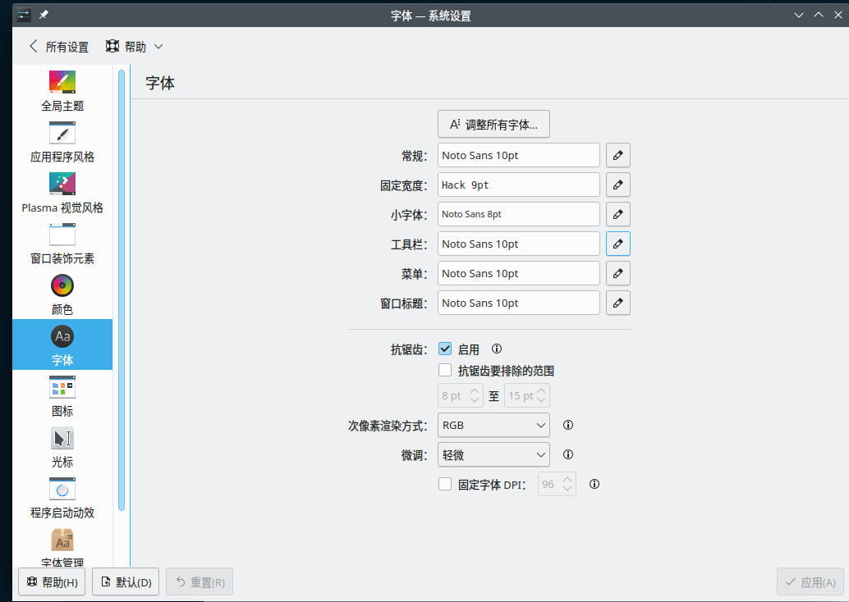Screen dimensions: 849x602
Task: Show info for 微调 hinting setting
Action: pos(568,454)
